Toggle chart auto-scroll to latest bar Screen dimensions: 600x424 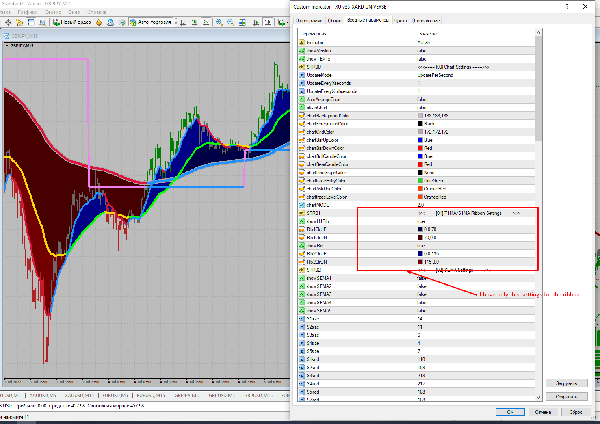pos(256,22)
